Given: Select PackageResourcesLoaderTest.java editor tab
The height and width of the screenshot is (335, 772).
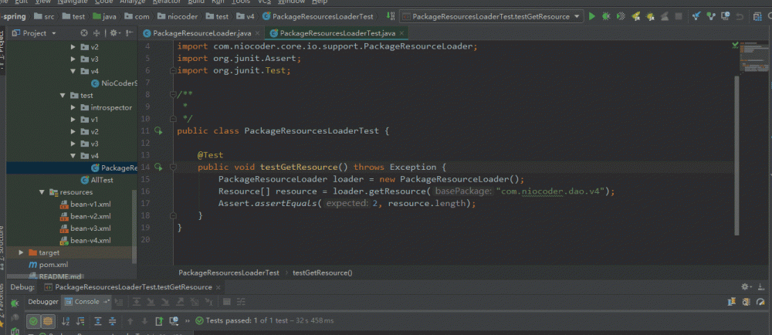Looking at the screenshot, I should (337, 33).
